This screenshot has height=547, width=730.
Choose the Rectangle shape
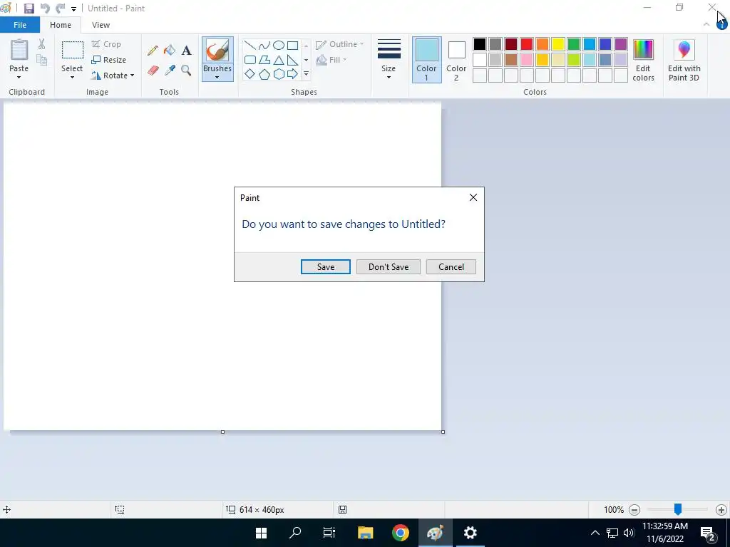(292, 45)
